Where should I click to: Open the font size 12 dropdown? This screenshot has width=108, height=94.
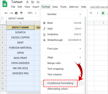(94, 13)
